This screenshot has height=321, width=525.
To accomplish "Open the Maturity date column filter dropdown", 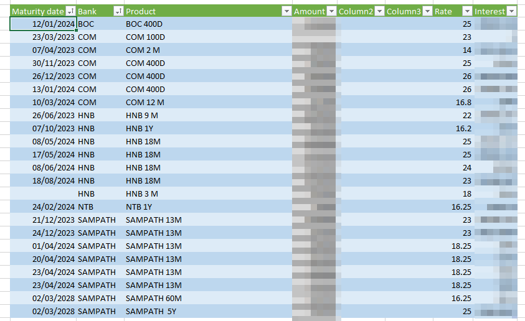I will 70,11.
